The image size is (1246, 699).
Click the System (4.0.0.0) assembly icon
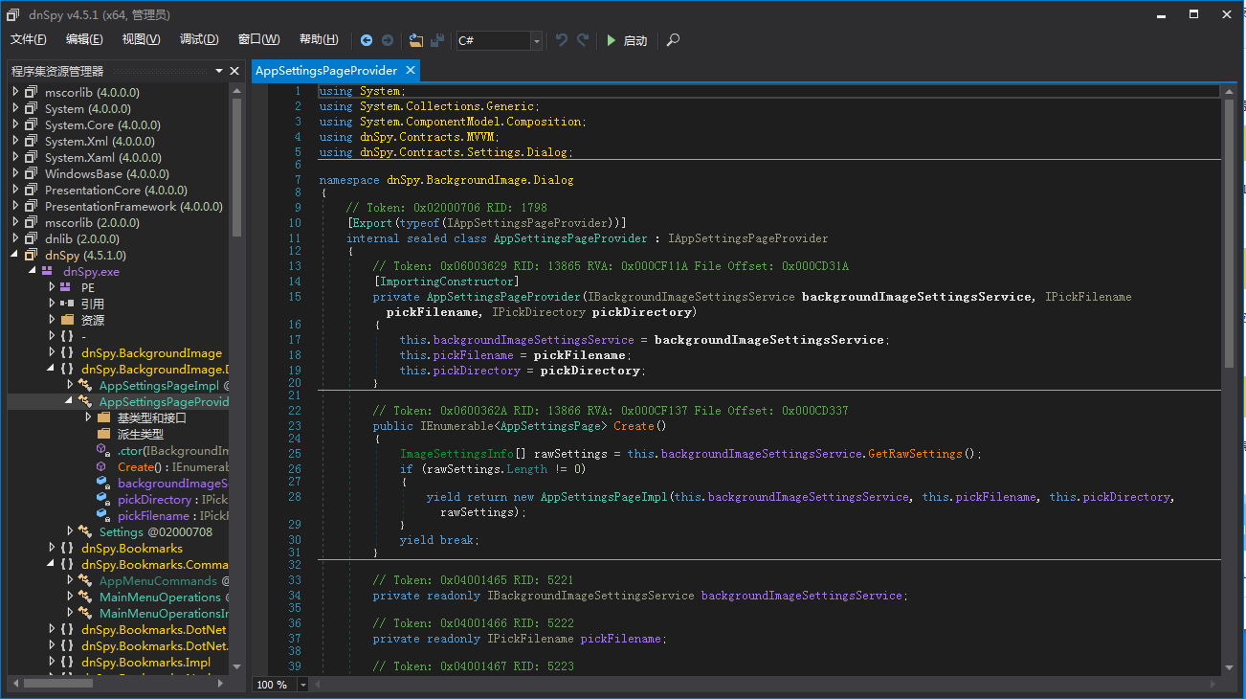[x=32, y=108]
